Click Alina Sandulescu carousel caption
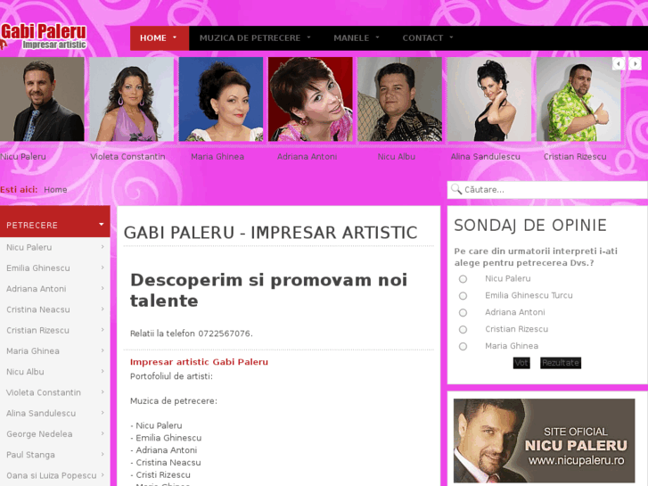Viewport: 648px width, 486px height. [x=485, y=156]
